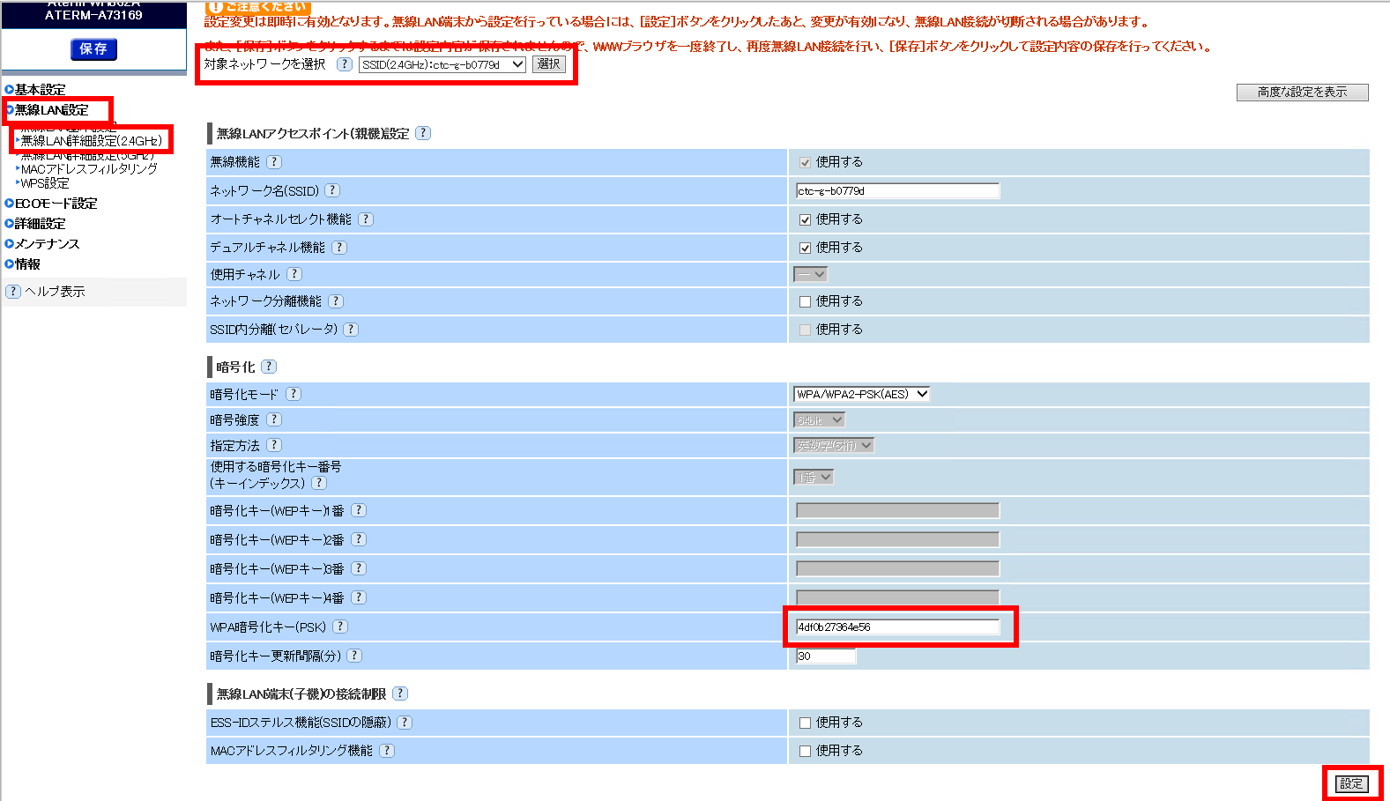Select MACアドレスフィルタリング in sidebar
1390x801 pixels.
tap(89, 169)
